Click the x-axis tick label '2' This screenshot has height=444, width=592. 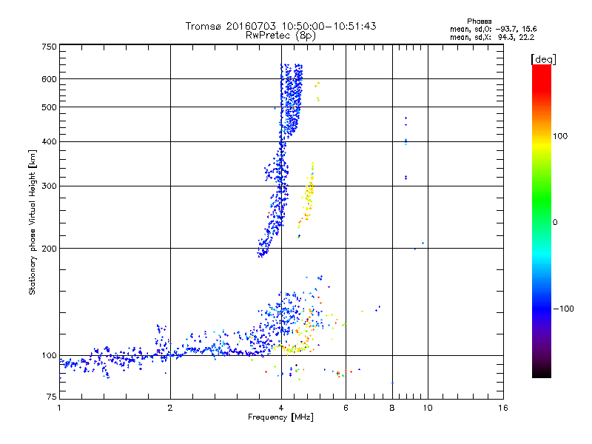pos(170,408)
